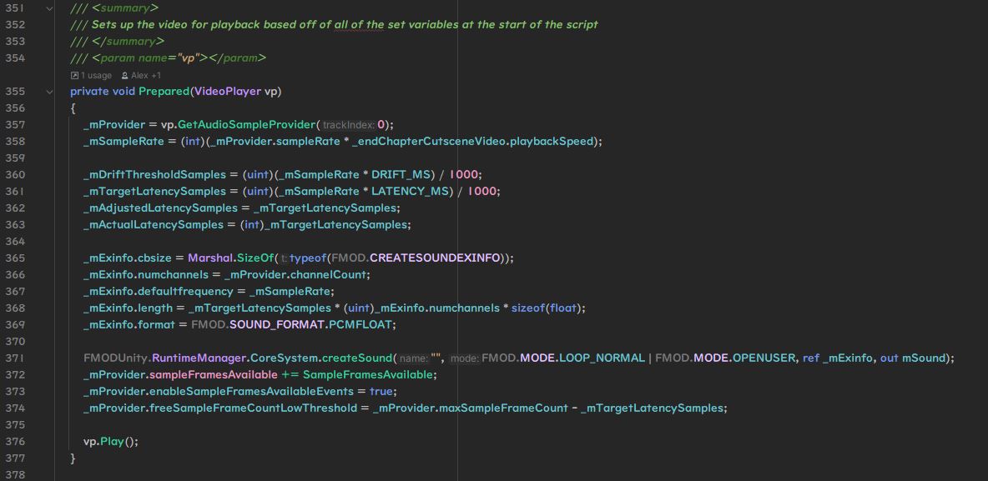
Task: Click line number 355 in the gutter
Action: pos(16,92)
